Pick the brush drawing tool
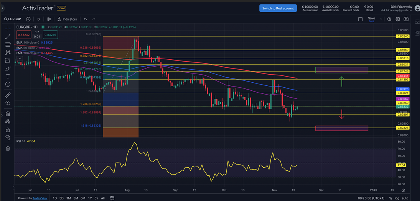The height and width of the screenshot is (201, 420). click(8, 69)
